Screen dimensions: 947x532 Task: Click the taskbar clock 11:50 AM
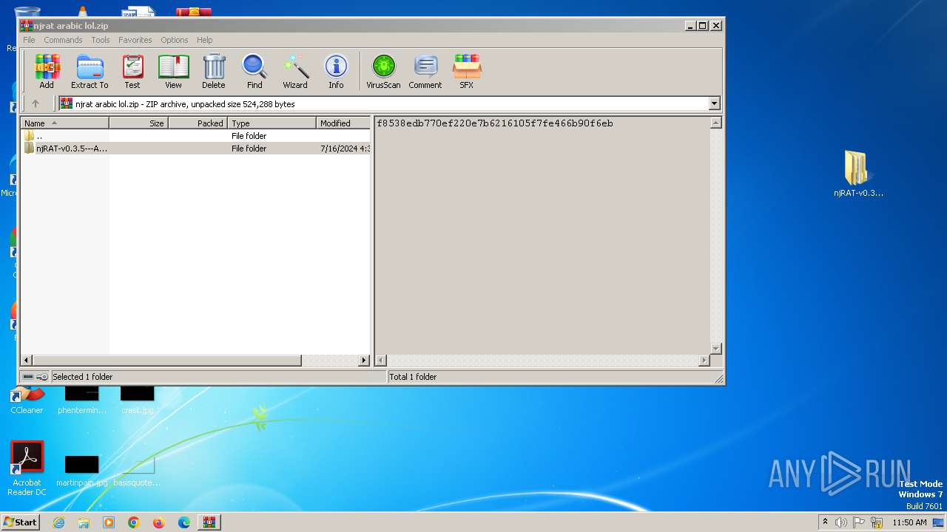click(x=909, y=522)
